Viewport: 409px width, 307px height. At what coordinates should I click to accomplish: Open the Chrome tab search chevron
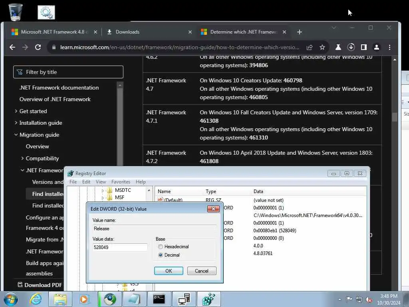pos(334,28)
